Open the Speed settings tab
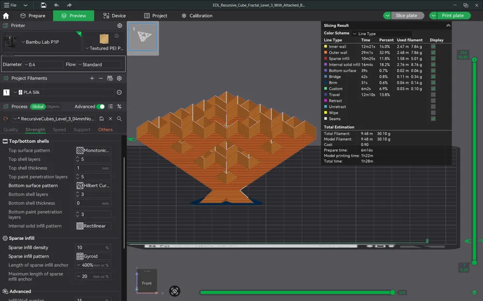 [x=59, y=130]
